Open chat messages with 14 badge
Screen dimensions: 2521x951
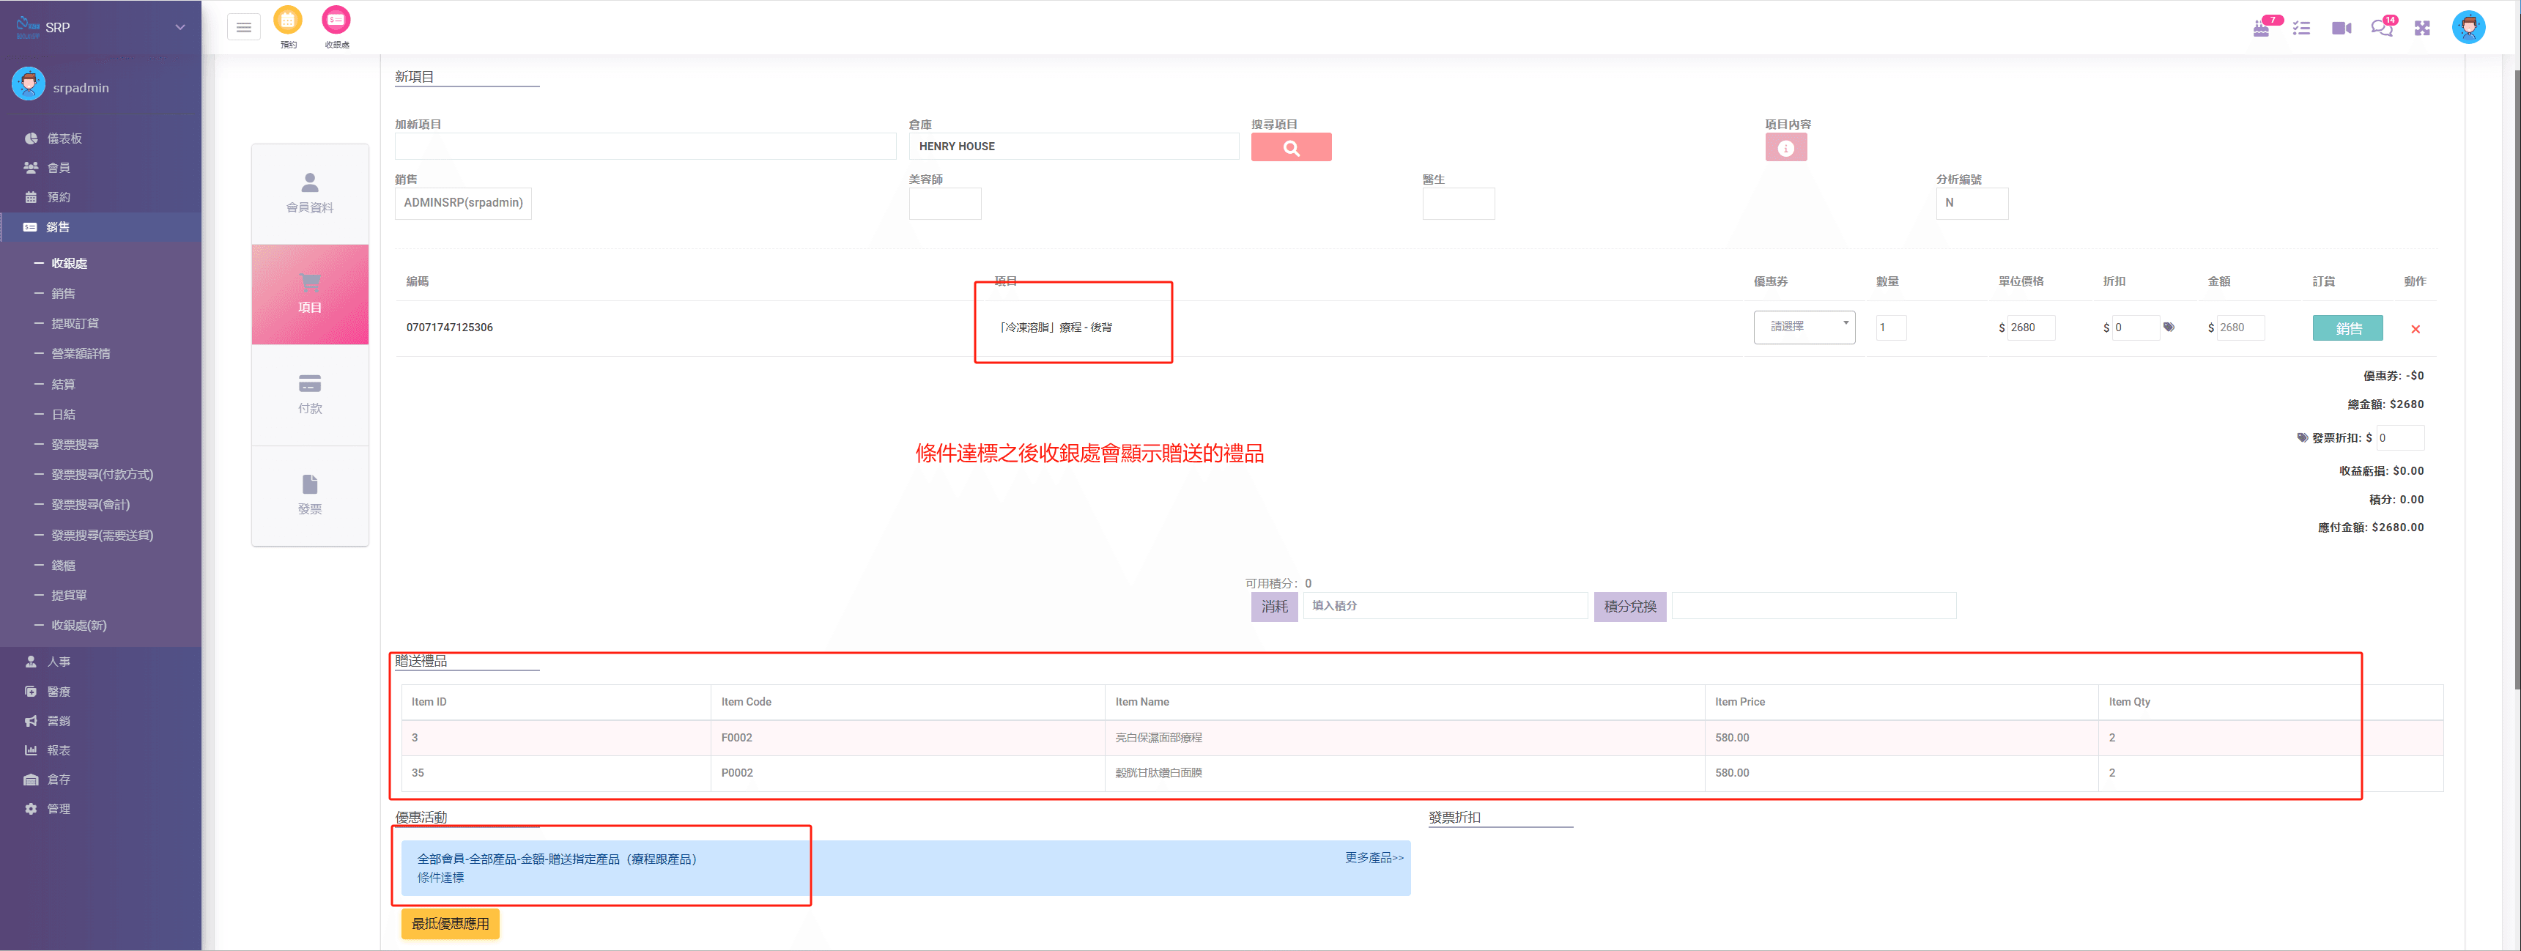click(x=2381, y=29)
